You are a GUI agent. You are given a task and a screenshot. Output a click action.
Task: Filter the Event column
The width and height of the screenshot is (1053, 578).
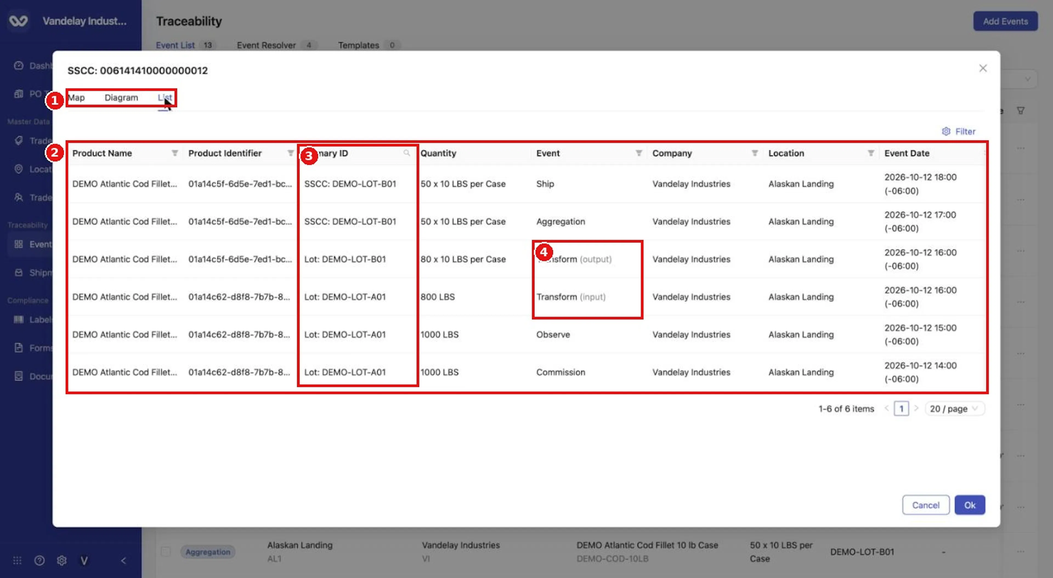pos(638,153)
